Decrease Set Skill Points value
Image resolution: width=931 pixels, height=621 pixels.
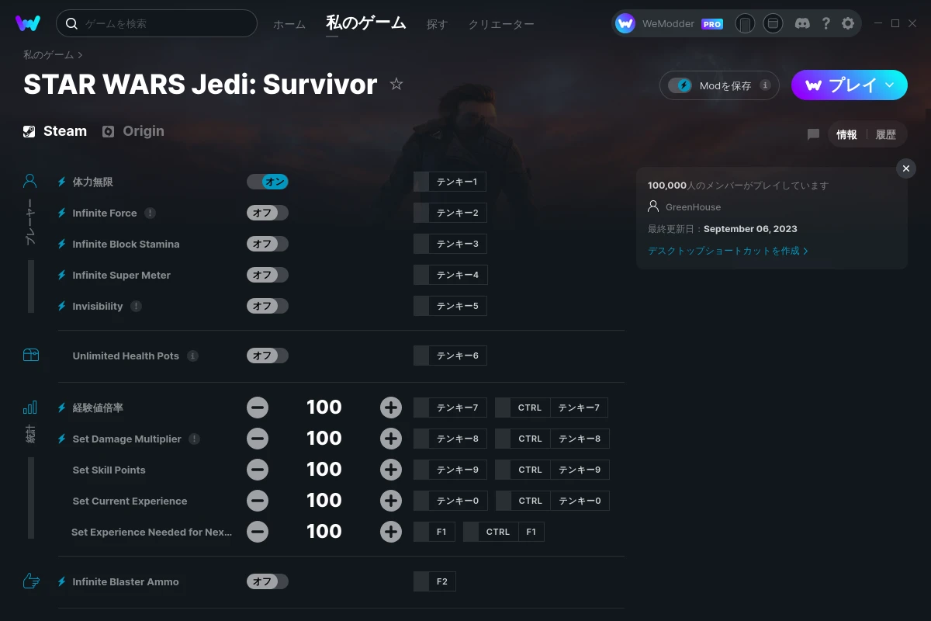(x=258, y=470)
